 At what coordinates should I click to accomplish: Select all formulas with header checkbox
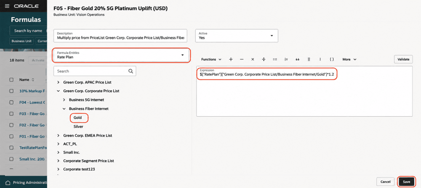(x=11, y=80)
